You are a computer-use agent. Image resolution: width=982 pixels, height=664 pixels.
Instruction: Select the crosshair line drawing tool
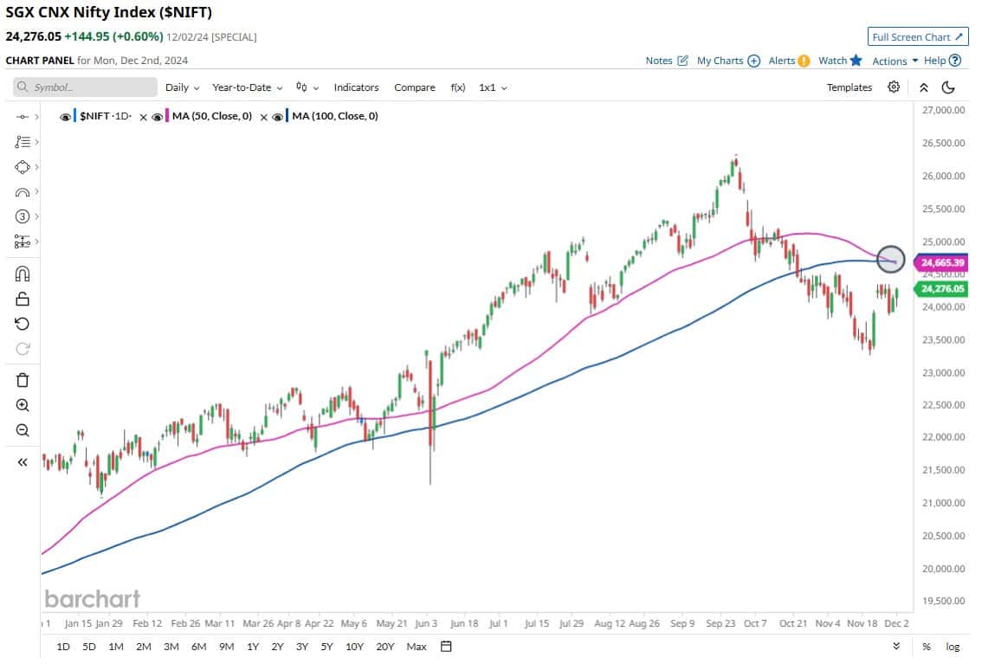pyautogui.click(x=22, y=117)
